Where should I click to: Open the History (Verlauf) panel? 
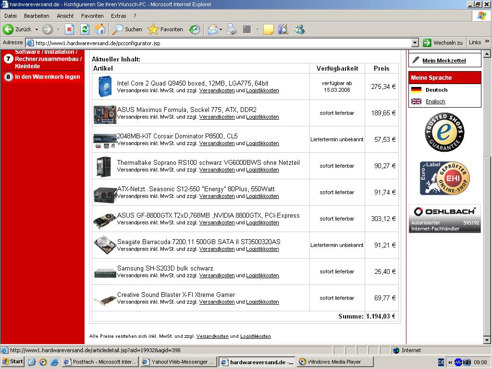[x=195, y=29]
